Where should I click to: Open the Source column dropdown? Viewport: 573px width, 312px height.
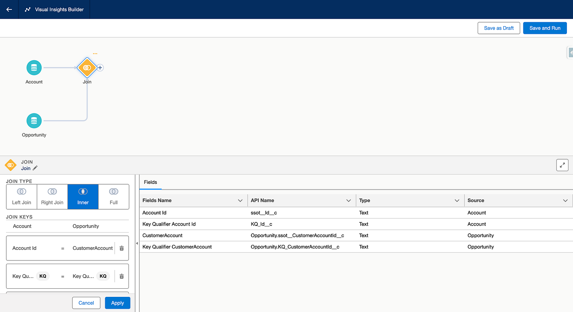coord(565,201)
